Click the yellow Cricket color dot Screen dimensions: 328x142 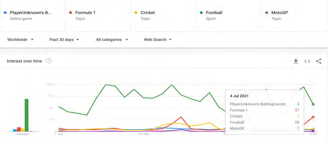point(136,13)
